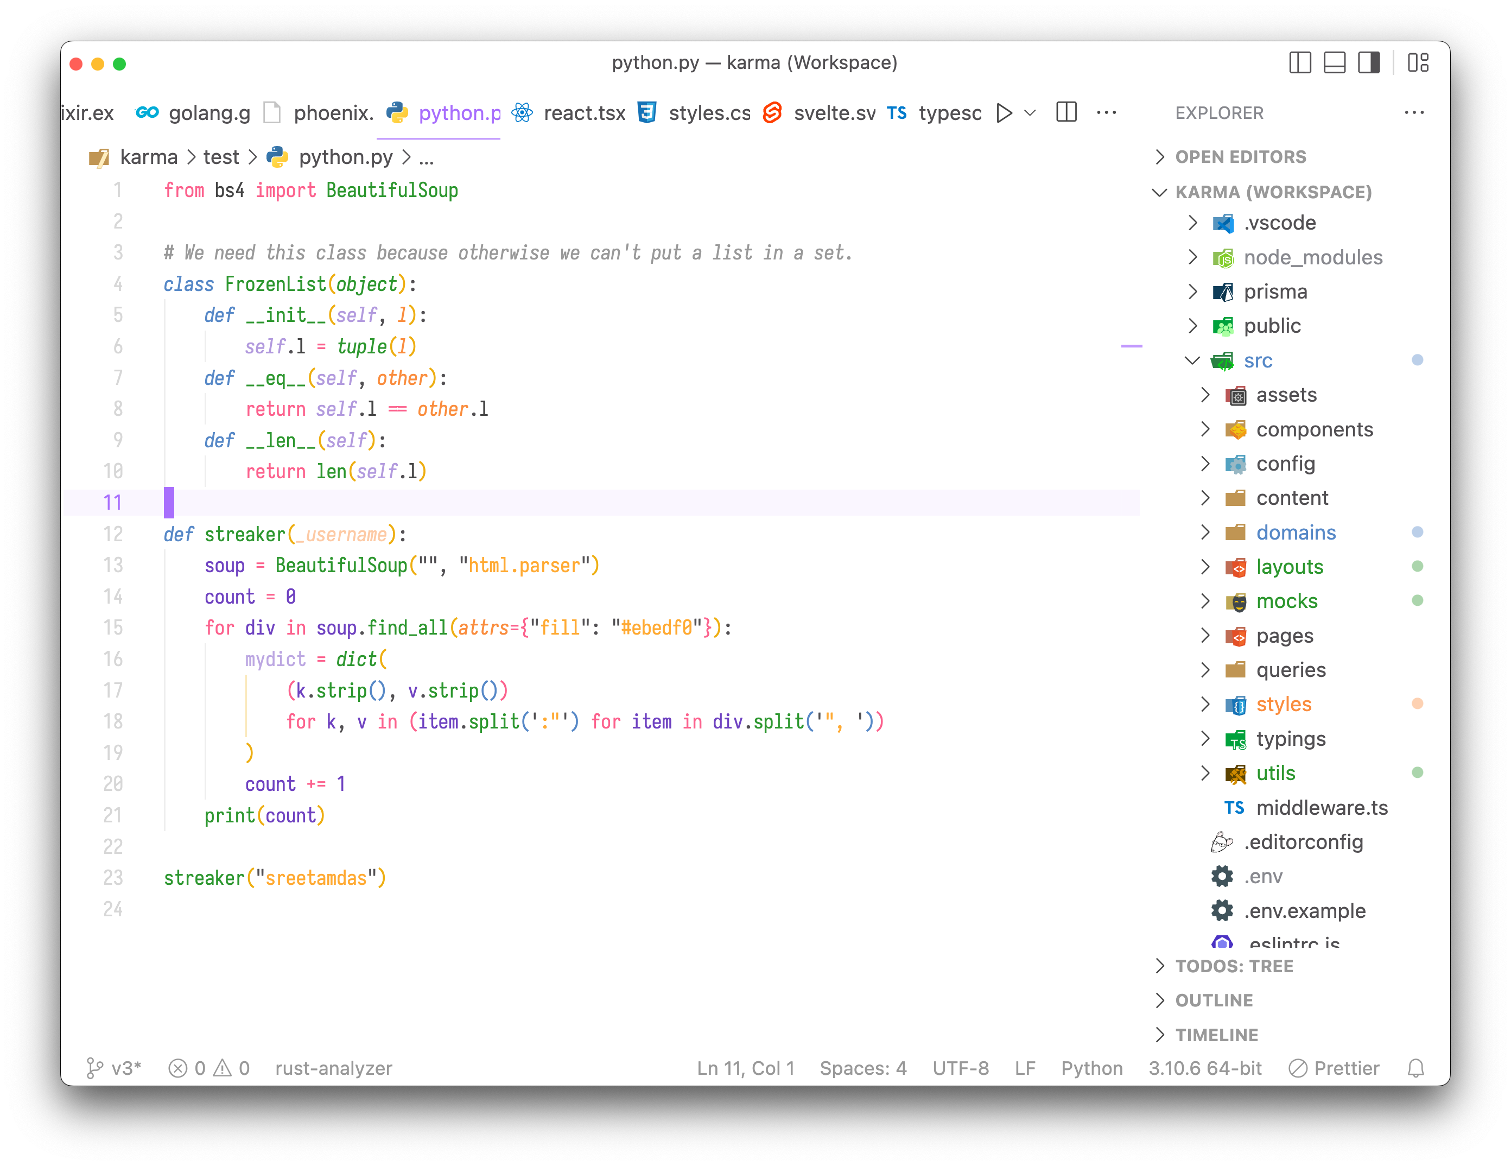This screenshot has width=1511, height=1166.
Task: Open middleware.ts in the explorer
Action: point(1322,808)
